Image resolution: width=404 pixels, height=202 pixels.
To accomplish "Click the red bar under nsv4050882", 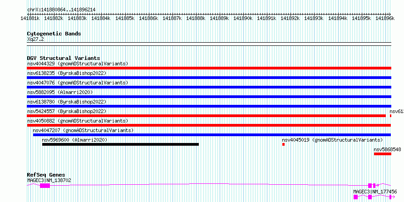I will [x=209, y=125].
